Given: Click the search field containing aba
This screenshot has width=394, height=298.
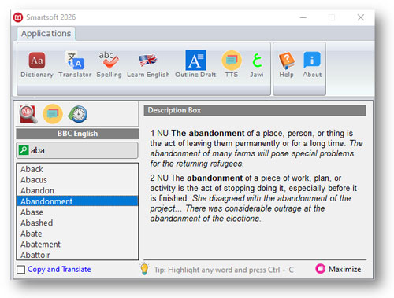Looking at the screenshot, I should pyautogui.click(x=77, y=150).
